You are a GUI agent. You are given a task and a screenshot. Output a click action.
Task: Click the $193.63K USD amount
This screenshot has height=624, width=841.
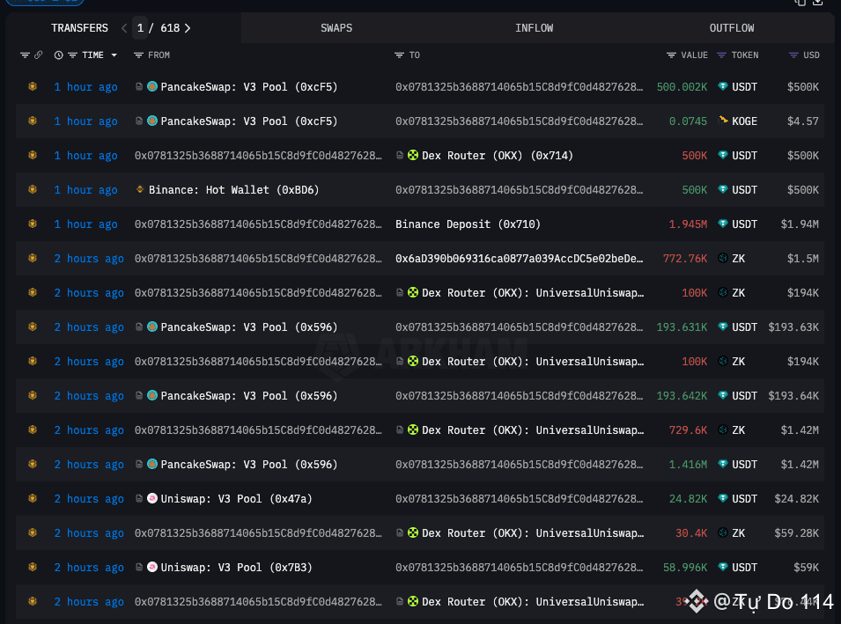[793, 327]
